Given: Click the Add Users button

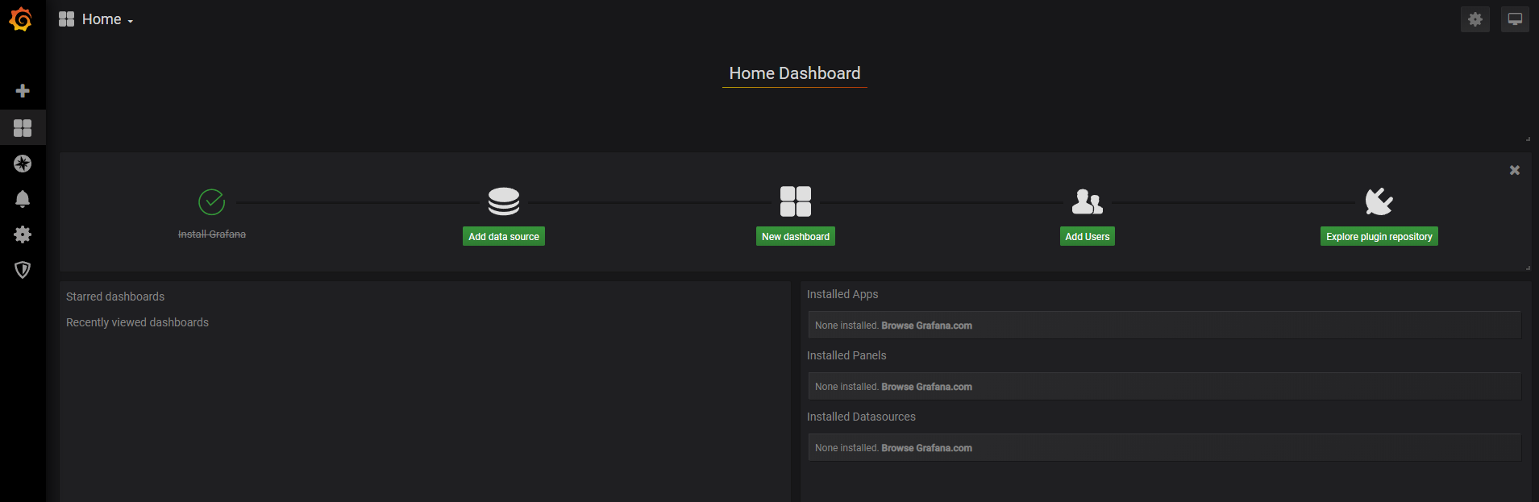Looking at the screenshot, I should point(1088,236).
